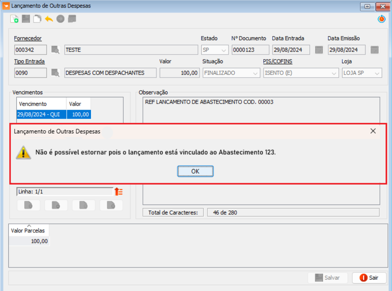Click the orange refresh icon at top right
392x291 pixels.
(x=381, y=19)
